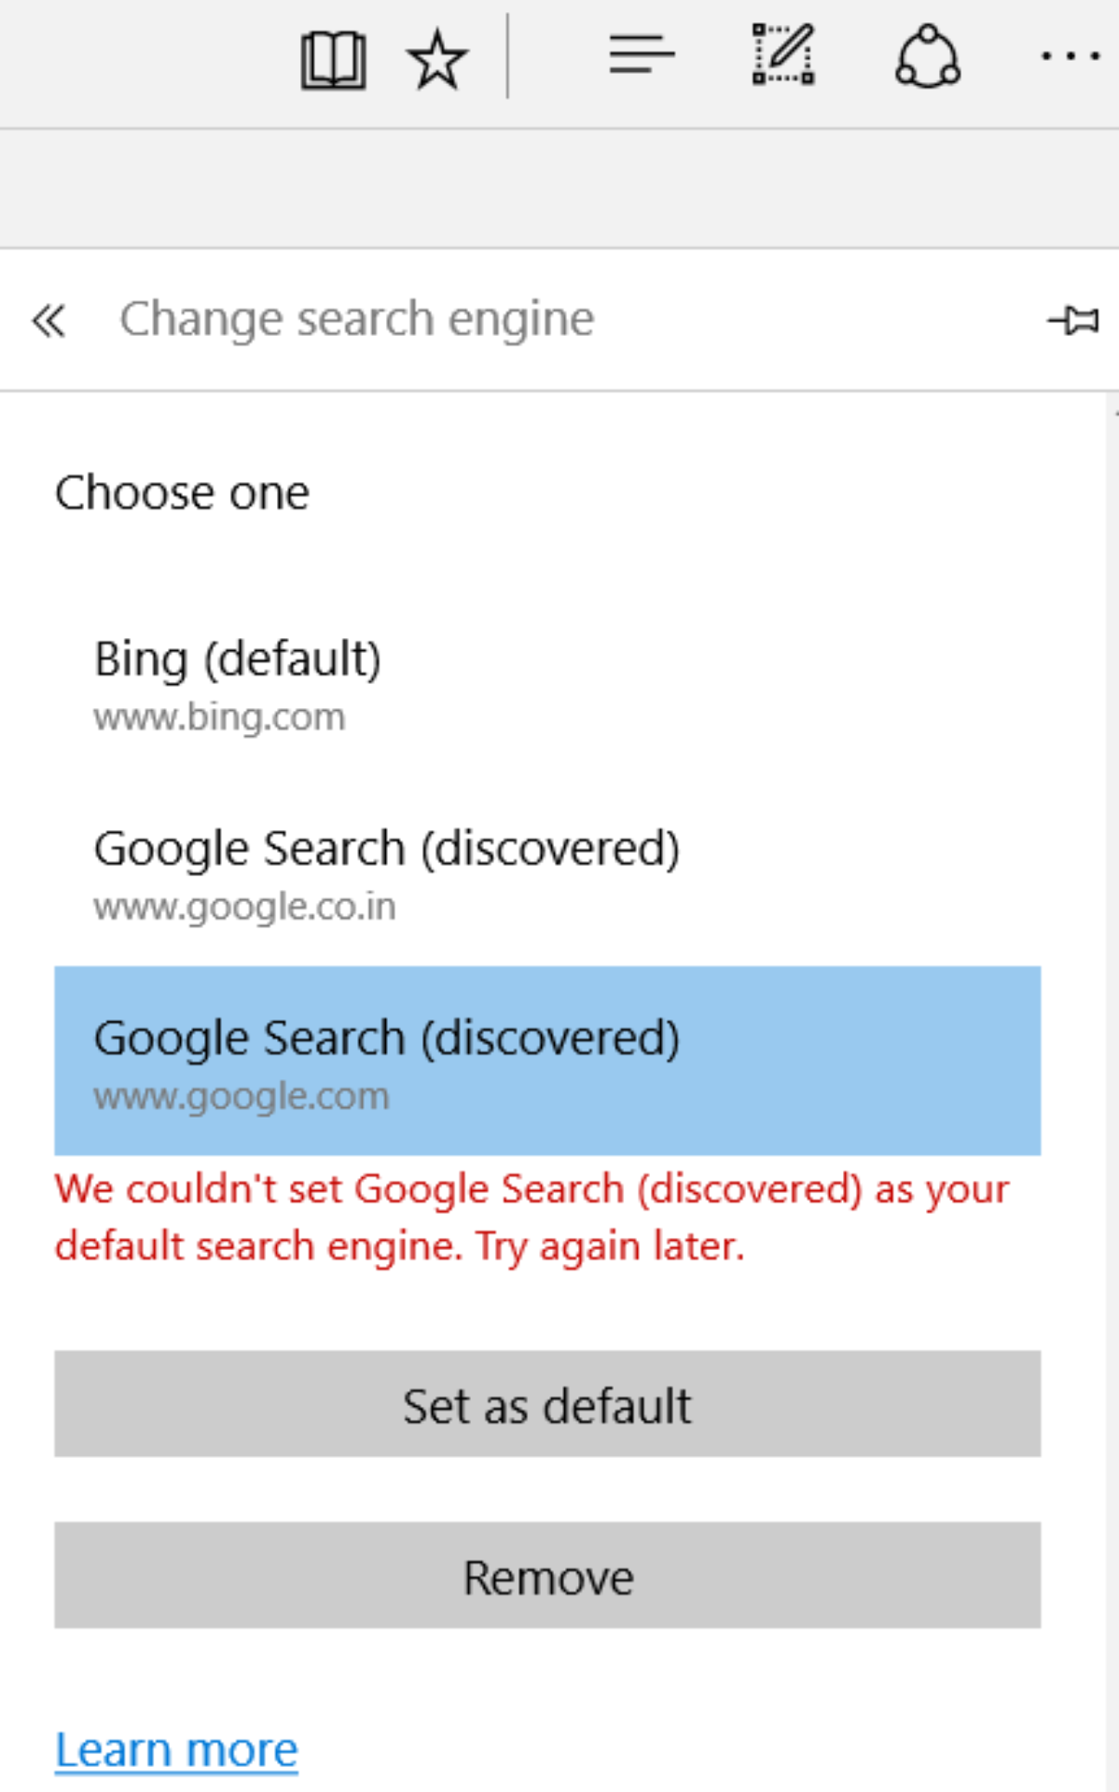Open the More actions ellipsis menu
This screenshot has width=1119, height=1792.
point(1071,58)
